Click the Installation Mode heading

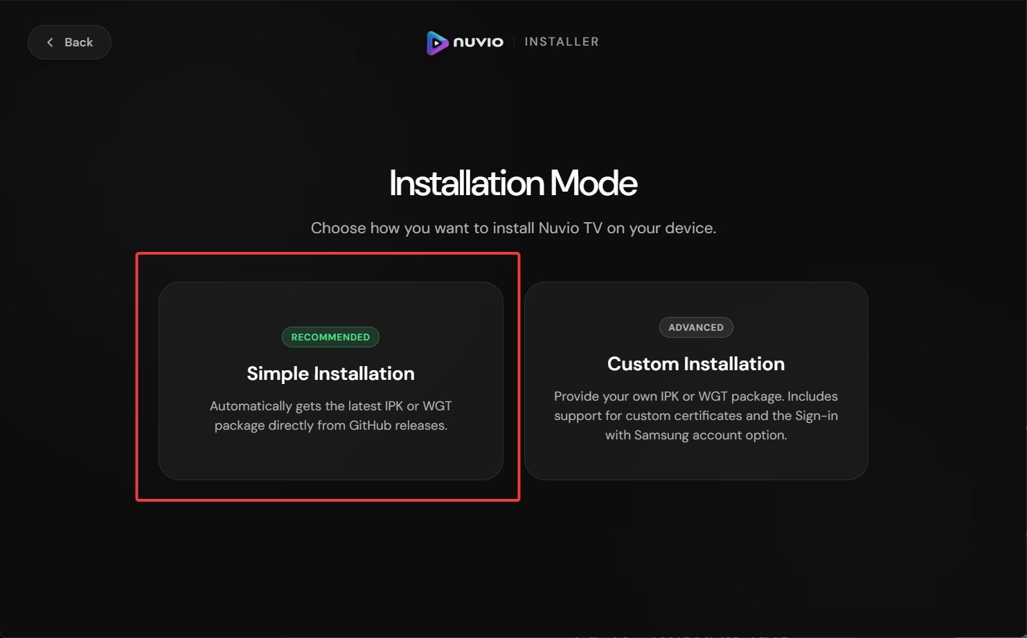pyautogui.click(x=513, y=183)
